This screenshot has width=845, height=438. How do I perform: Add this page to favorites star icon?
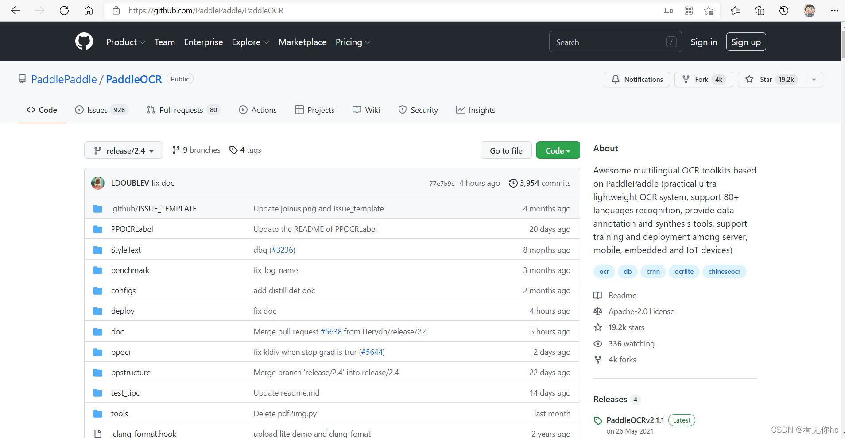click(x=709, y=11)
